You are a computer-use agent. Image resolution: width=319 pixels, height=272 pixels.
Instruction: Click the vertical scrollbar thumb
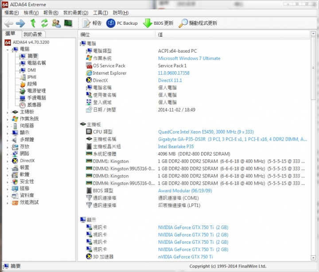(313, 68)
